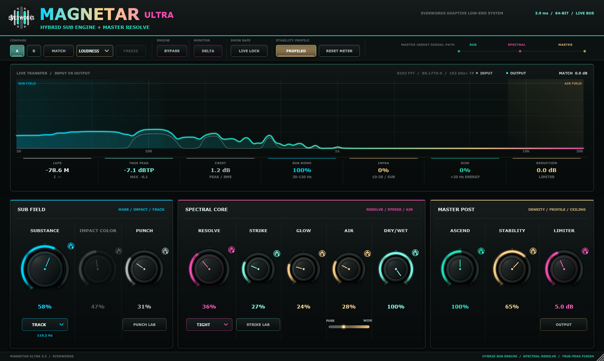Image resolution: width=604 pixels, height=361 pixels.
Task: Click the teal gauge icon beside DRY/WET knob
Action: click(x=415, y=253)
